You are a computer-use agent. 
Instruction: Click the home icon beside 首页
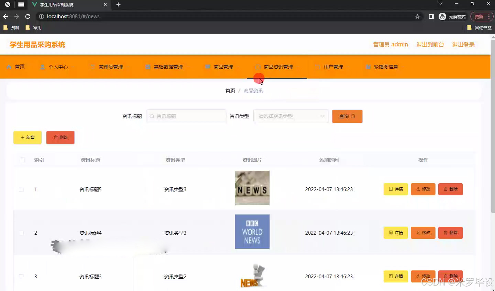pos(10,67)
